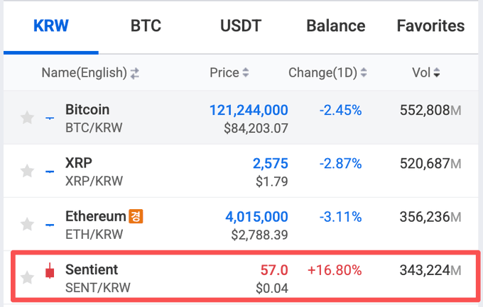483x307 pixels.
Task: Click the orange caution badge beside Ethereum
Action: (x=136, y=216)
